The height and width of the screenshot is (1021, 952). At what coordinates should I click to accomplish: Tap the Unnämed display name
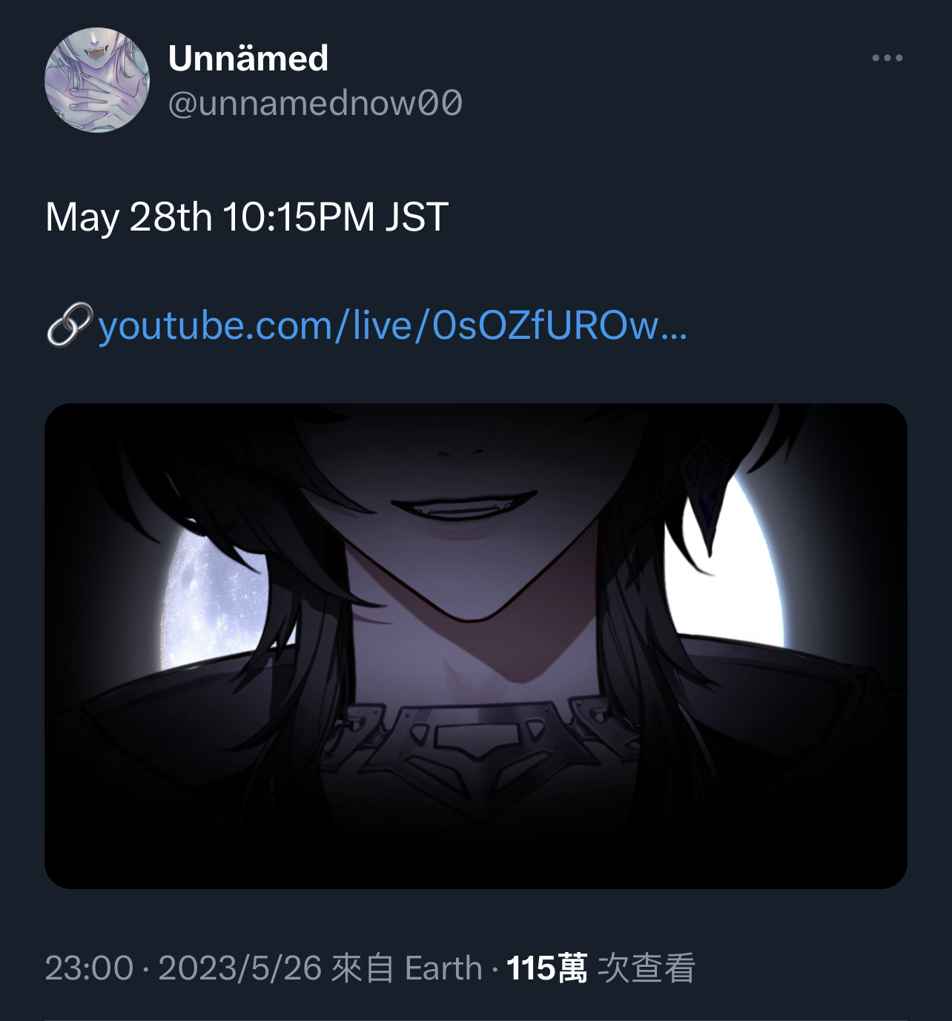(x=248, y=58)
